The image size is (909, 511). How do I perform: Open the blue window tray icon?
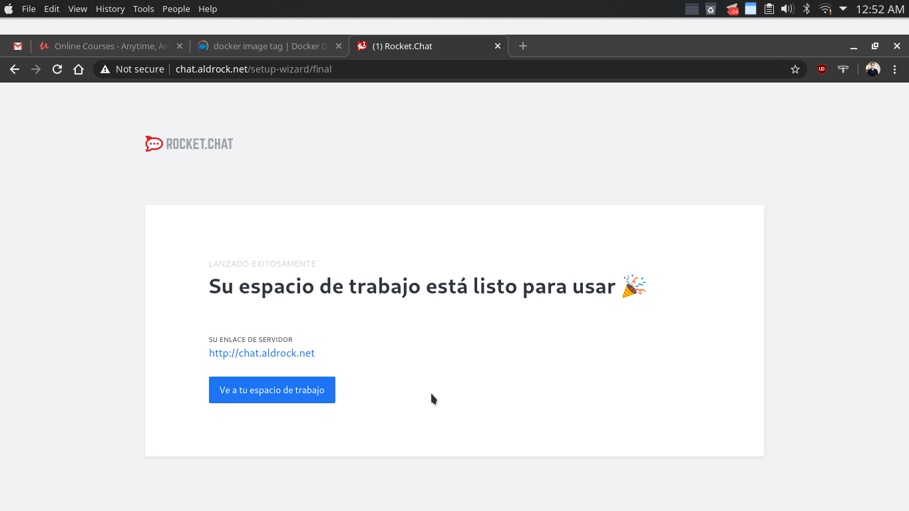point(751,9)
